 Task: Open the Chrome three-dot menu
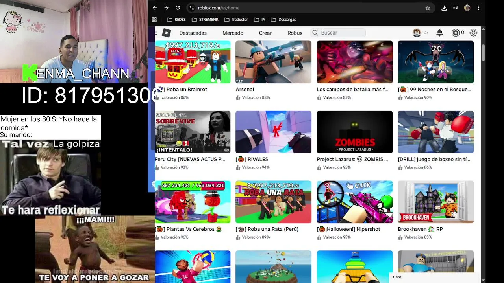478,8
